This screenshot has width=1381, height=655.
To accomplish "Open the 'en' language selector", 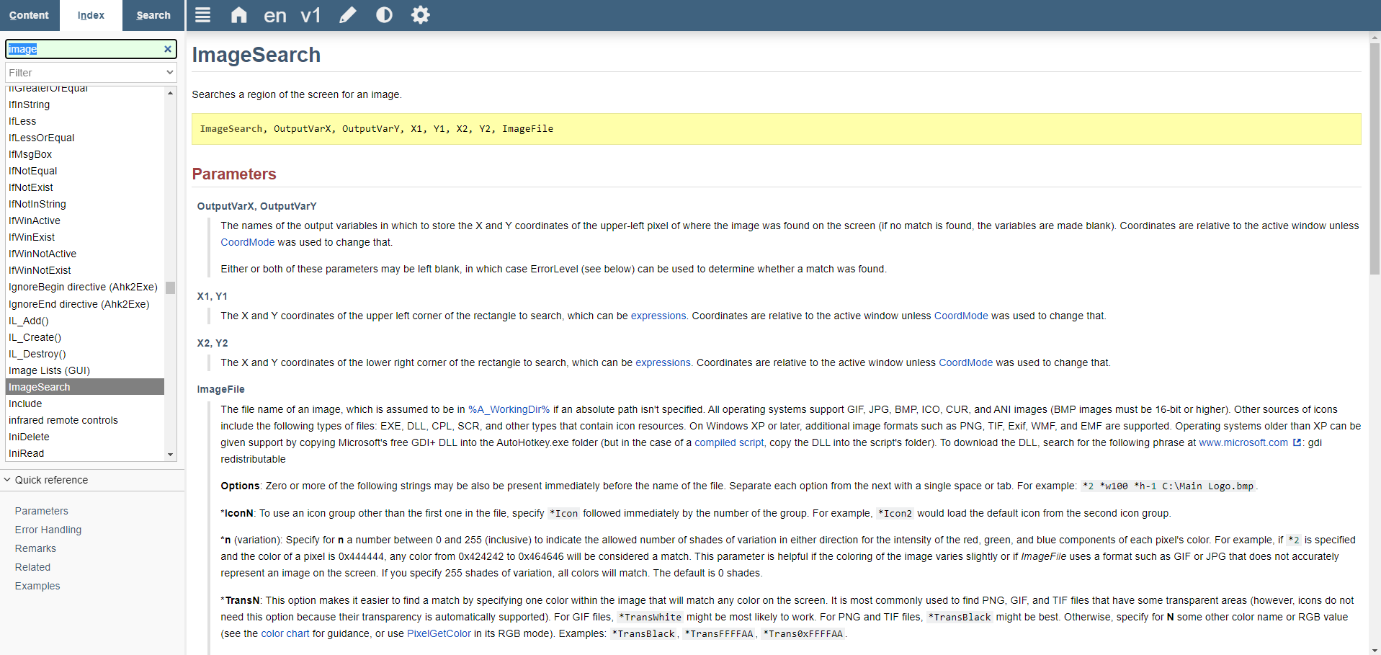I will click(x=275, y=15).
